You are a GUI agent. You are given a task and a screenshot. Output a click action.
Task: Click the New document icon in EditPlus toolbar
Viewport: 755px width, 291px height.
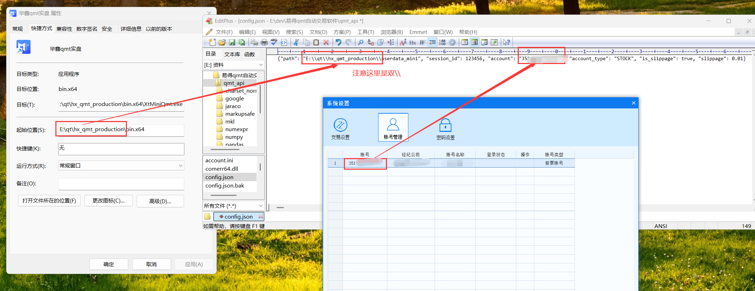point(212,42)
